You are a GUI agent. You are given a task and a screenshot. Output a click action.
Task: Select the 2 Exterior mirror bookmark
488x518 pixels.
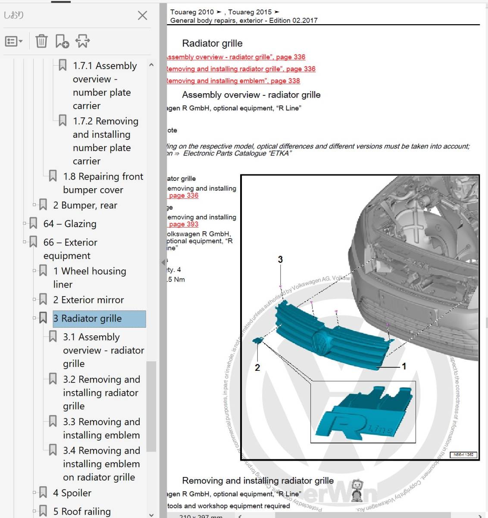click(88, 300)
